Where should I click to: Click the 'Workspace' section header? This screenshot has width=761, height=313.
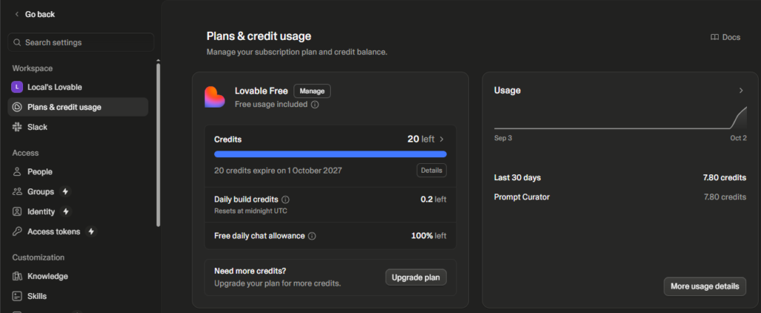(33, 68)
